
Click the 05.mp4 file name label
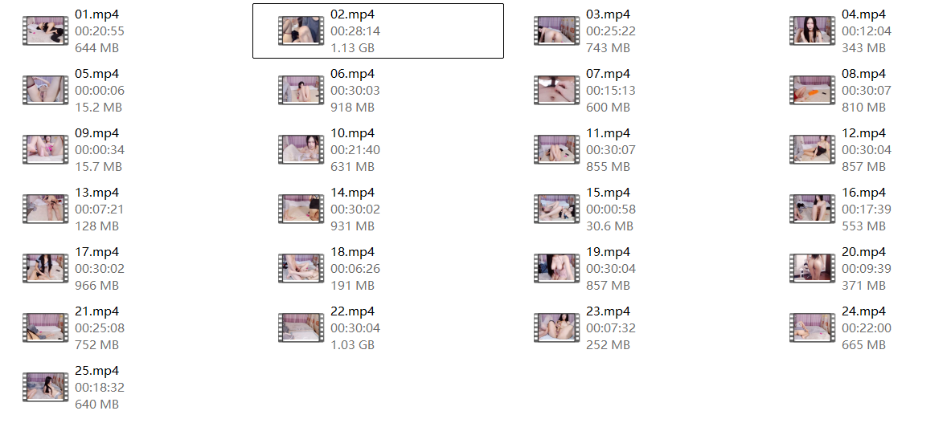[x=97, y=74]
